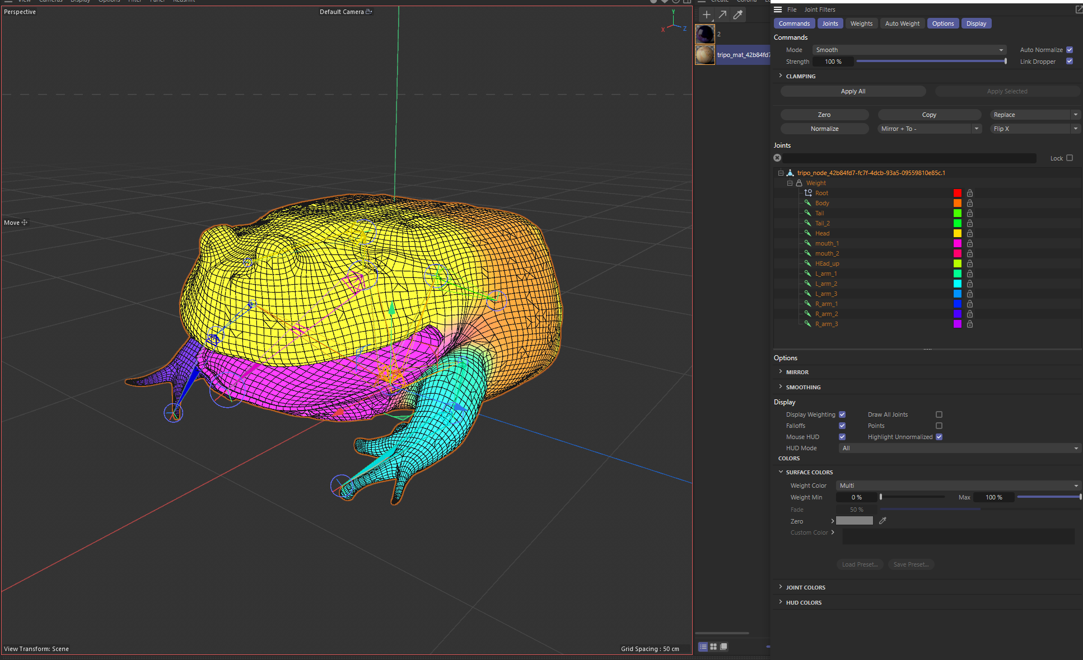The height and width of the screenshot is (660, 1083).
Task: Click the lock icon beside R_arm_3
Action: click(x=969, y=324)
